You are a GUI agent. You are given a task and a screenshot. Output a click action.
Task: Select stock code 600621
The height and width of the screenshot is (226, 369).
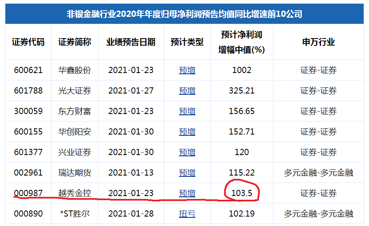coord(28,70)
